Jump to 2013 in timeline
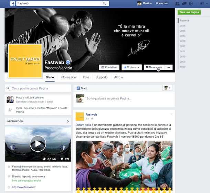The height and width of the screenshot is (193, 210). coord(183,41)
